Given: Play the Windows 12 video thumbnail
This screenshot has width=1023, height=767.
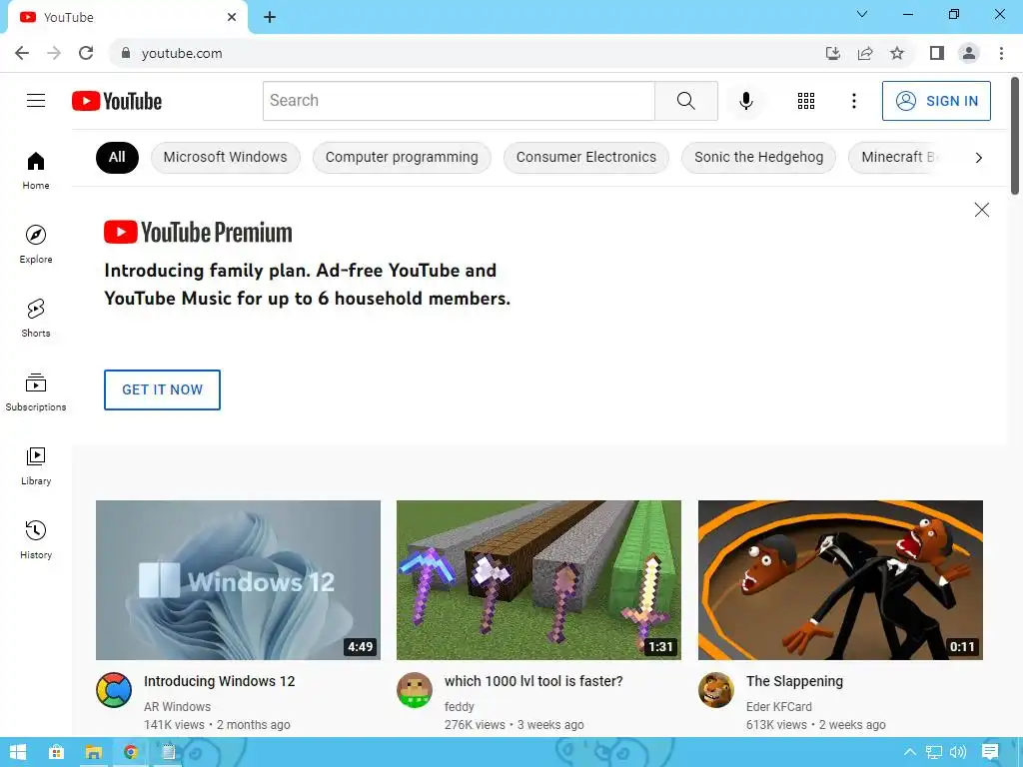Looking at the screenshot, I should [x=238, y=580].
